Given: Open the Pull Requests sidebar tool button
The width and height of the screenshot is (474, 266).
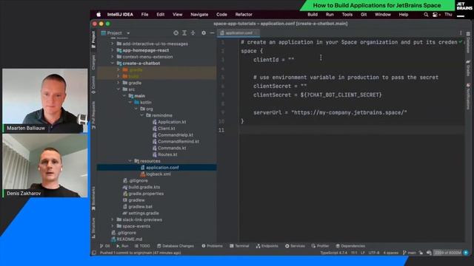Looking at the screenshot, I should 93,115.
